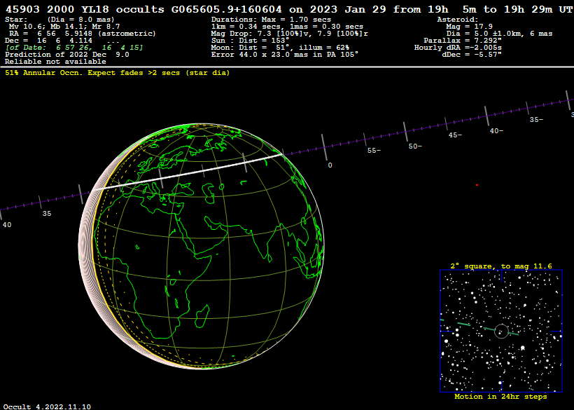
Task: Click the 'Mag Drop: 7.3 [100%]v, 7.9 [100%]r' line
Action: [290, 34]
